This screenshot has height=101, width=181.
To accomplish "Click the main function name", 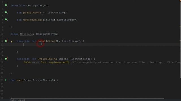I will pos(20,80).
